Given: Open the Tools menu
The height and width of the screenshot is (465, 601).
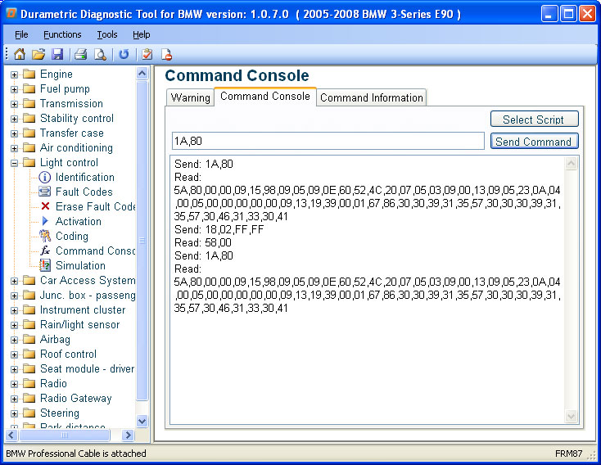Looking at the screenshot, I should pyautogui.click(x=107, y=34).
